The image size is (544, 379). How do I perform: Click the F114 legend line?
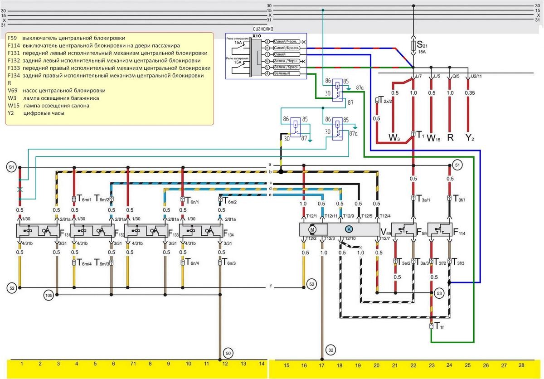[x=94, y=45]
